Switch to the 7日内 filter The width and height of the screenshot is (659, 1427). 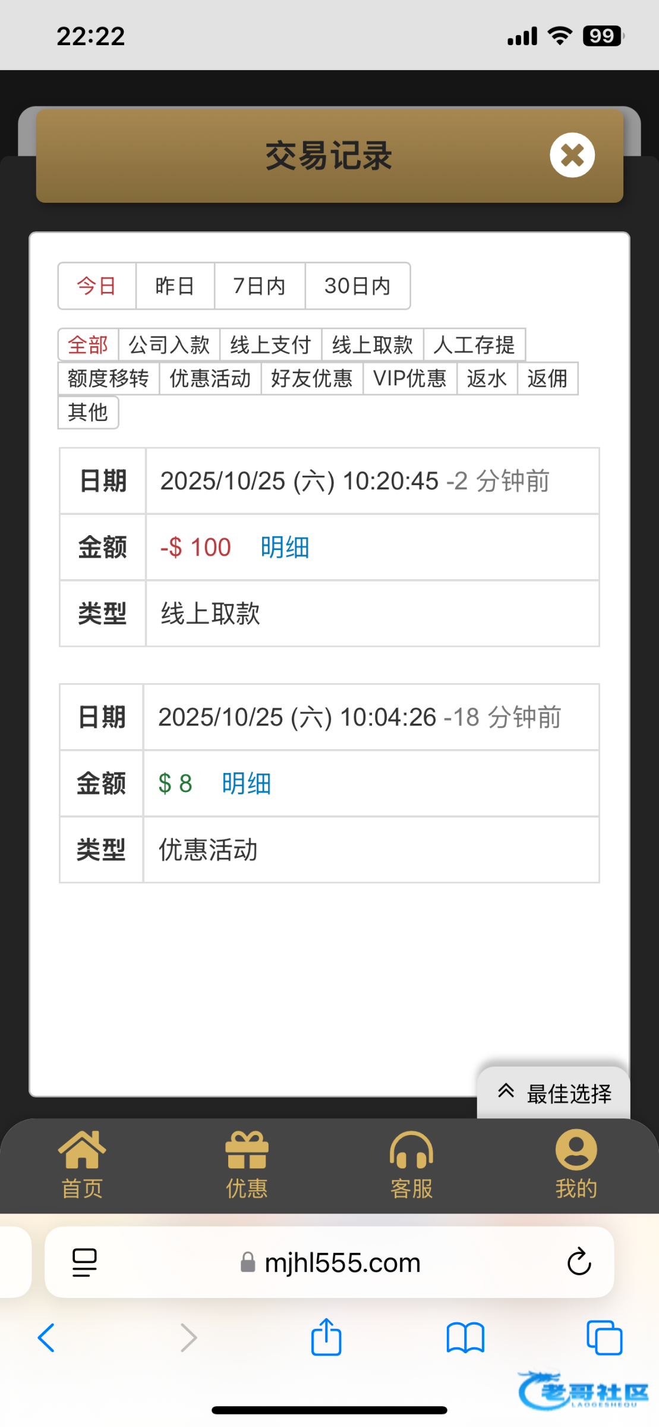click(x=259, y=286)
